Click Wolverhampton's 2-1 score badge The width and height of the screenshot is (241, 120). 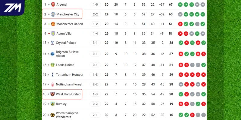[95, 115]
